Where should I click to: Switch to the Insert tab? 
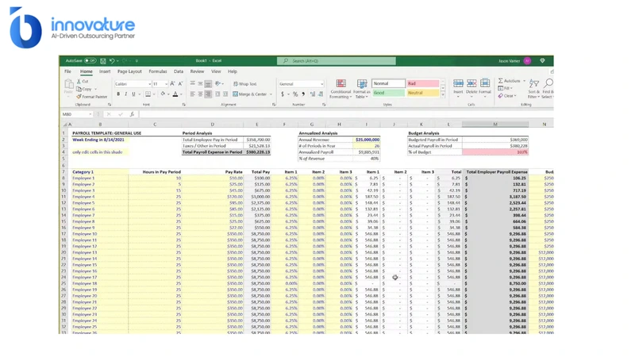[105, 71]
